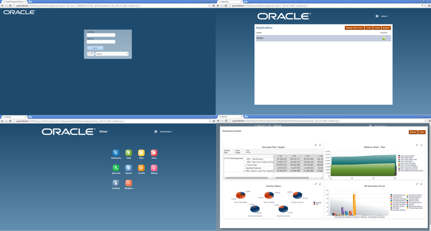Collapse the 0002: Pretax Income row
Image resolution: width=431 pixels, height=231 pixels.
[244, 171]
